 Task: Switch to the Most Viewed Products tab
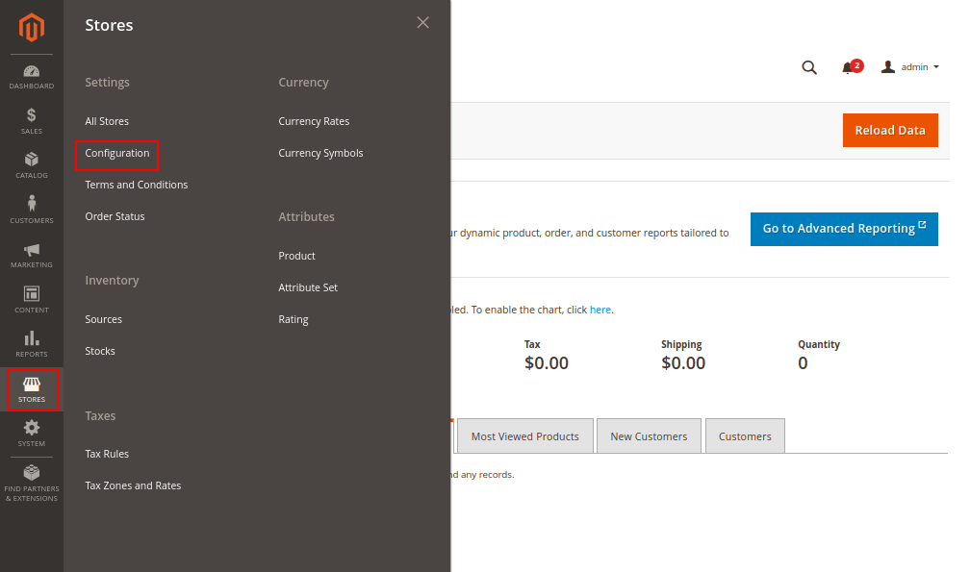[524, 436]
